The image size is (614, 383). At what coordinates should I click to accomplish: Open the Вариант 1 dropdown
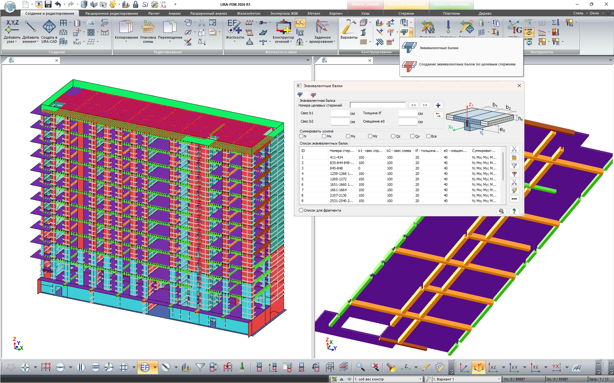pos(499,379)
